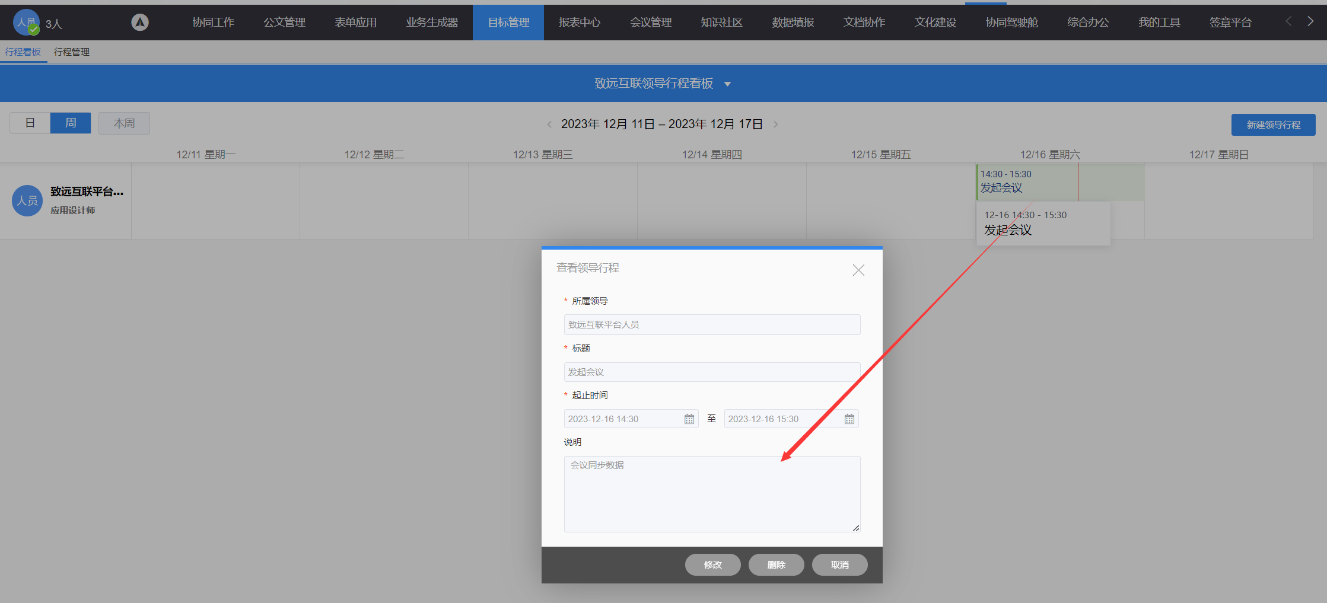Click the 12/12 星期二 column header
This screenshot has height=603, width=1327.
[x=374, y=155]
